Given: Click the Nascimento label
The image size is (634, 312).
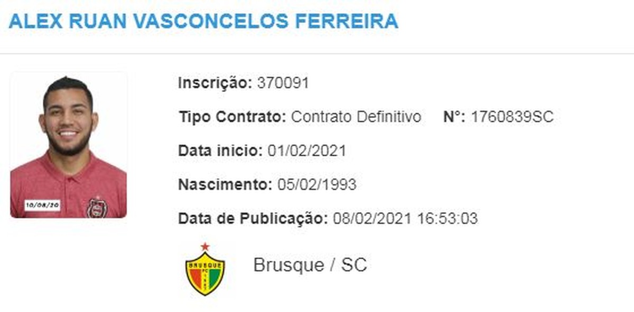Looking at the screenshot, I should (225, 184).
